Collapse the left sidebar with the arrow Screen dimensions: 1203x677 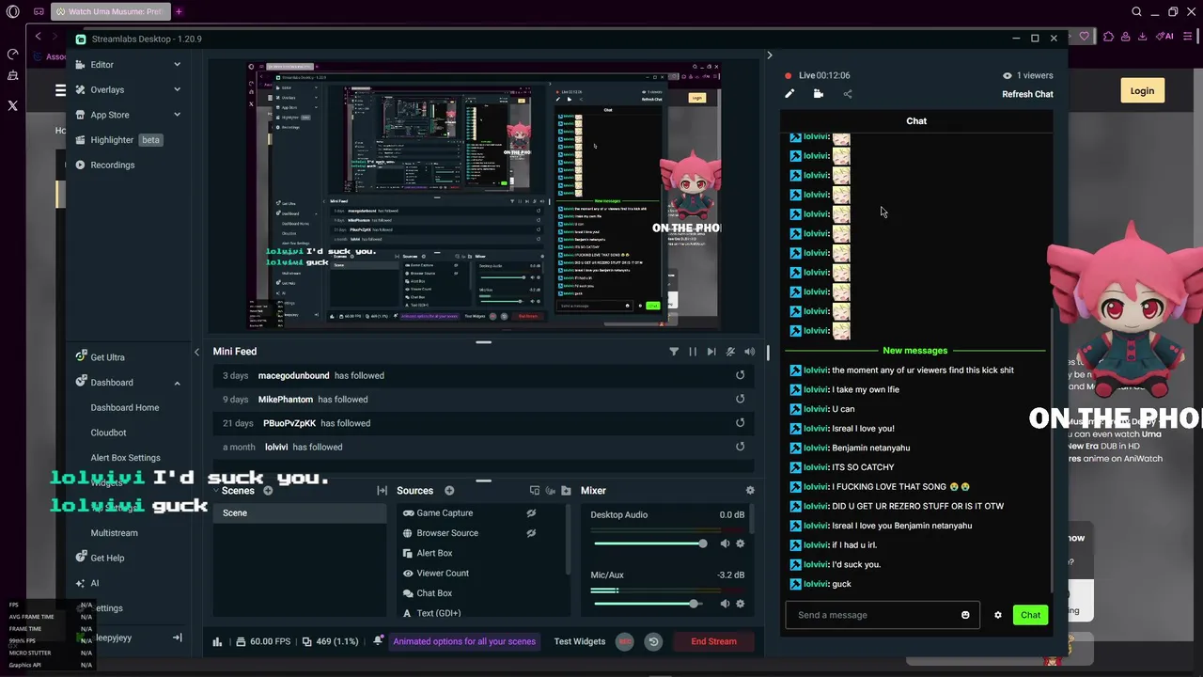point(196,352)
